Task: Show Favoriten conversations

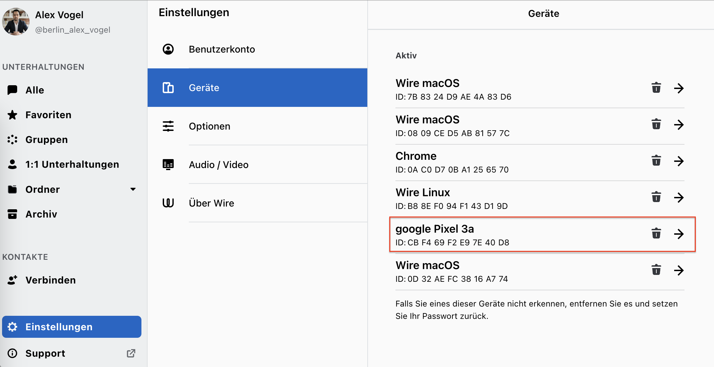Action: [x=72, y=115]
